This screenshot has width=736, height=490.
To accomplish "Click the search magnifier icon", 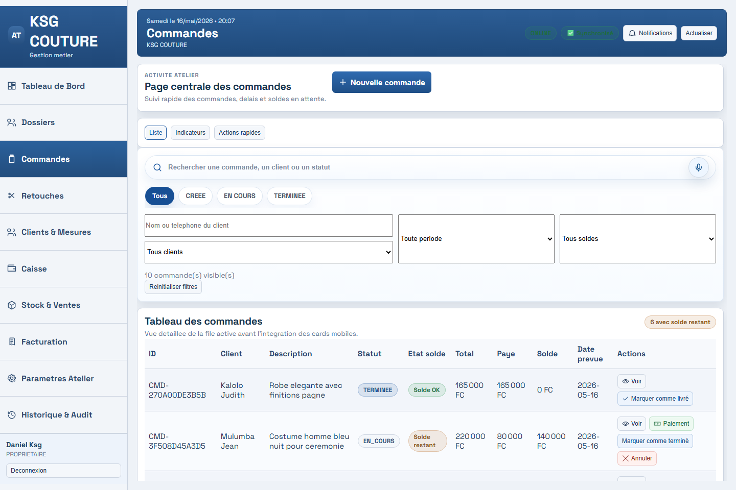I will point(157,167).
